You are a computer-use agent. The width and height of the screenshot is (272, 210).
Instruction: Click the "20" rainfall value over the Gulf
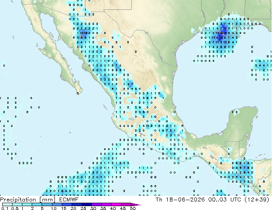[221, 37]
